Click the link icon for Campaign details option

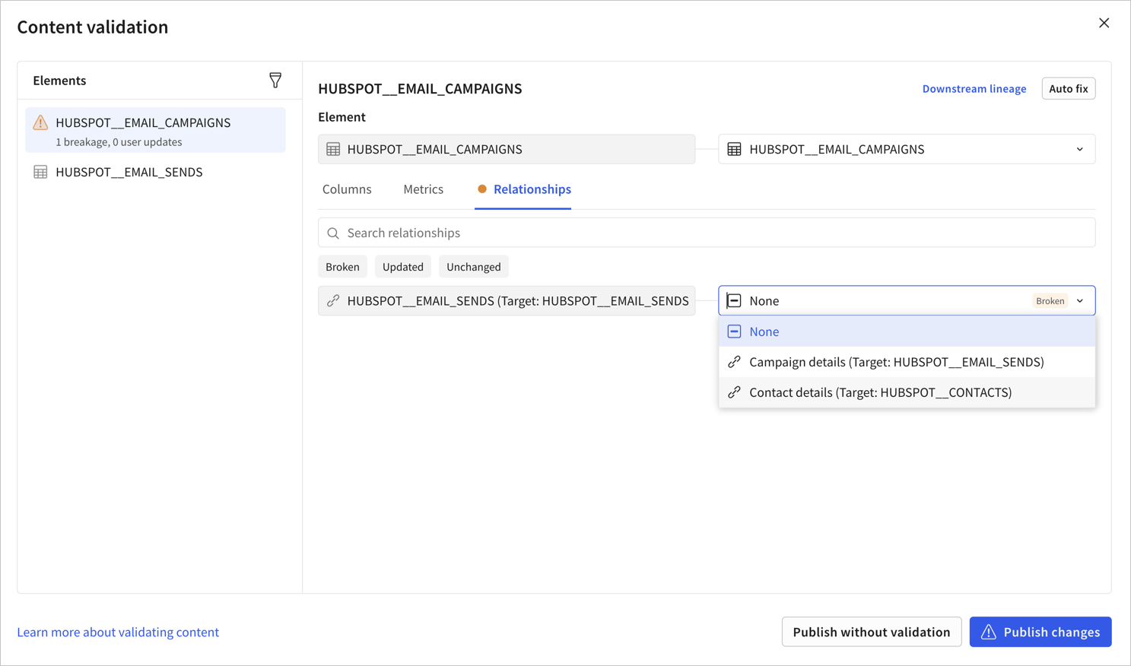pyautogui.click(x=734, y=362)
